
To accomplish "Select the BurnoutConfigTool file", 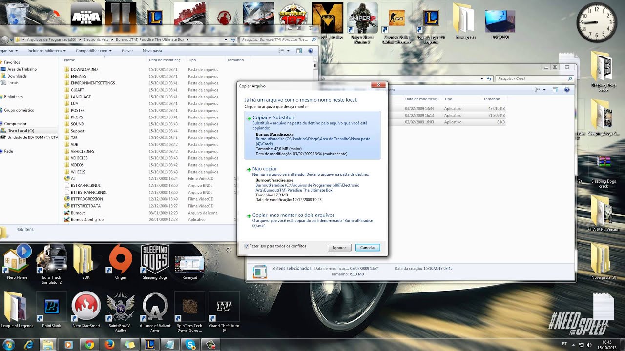I will click(x=87, y=219).
